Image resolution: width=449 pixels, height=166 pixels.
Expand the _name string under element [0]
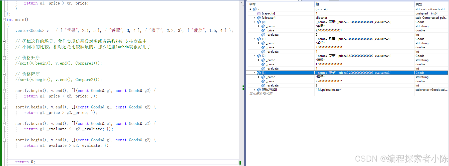point(259,26)
